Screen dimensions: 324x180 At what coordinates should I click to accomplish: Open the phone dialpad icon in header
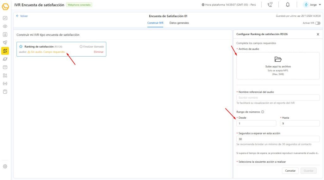[270, 5]
